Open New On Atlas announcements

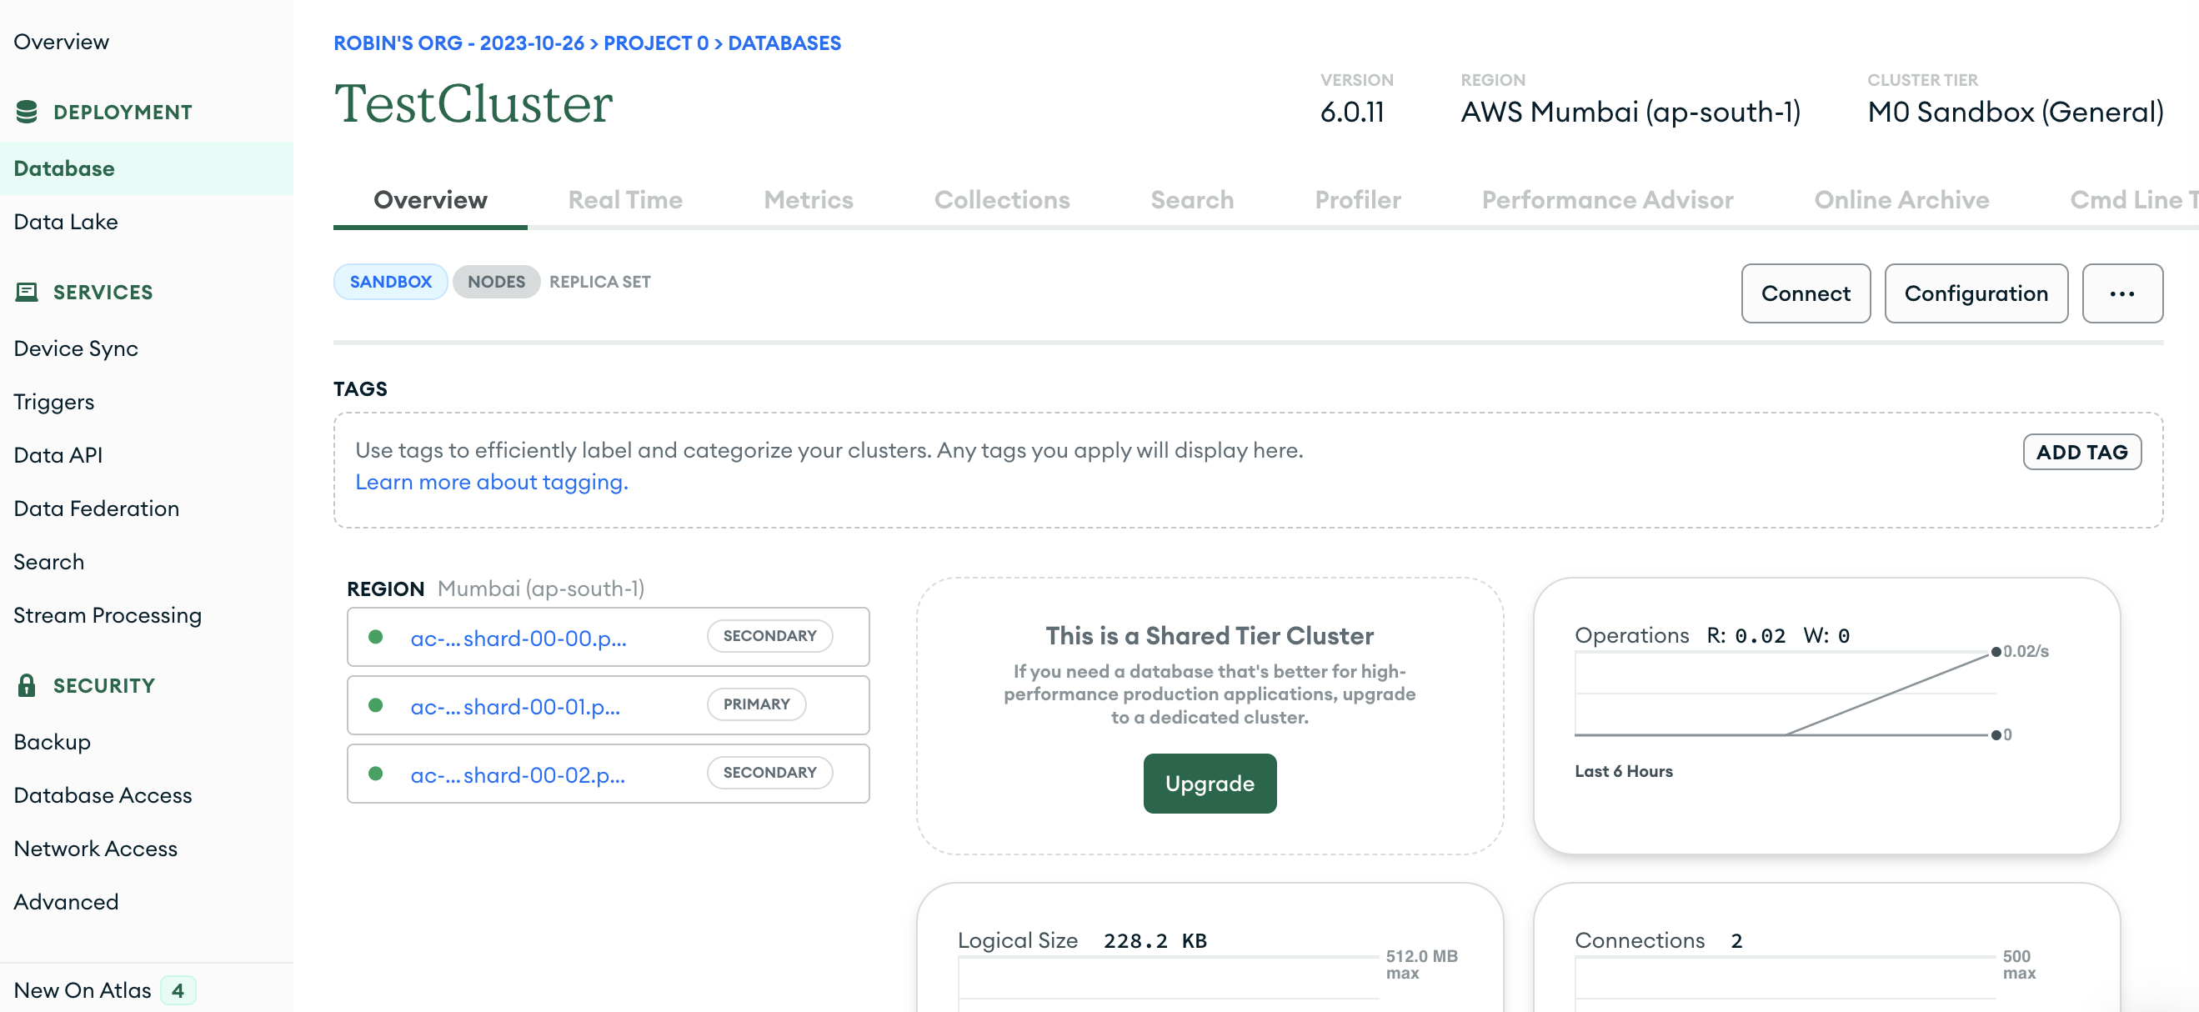click(x=82, y=990)
